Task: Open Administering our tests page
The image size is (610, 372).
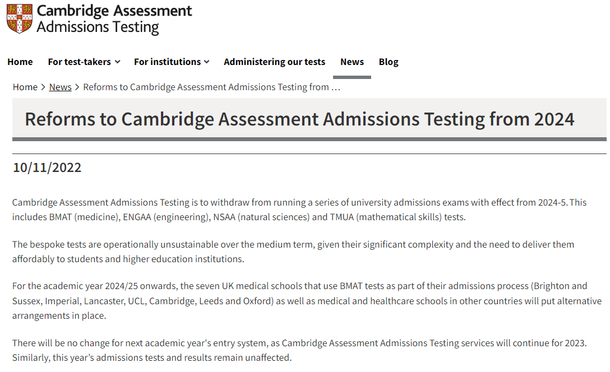Action: pos(274,62)
